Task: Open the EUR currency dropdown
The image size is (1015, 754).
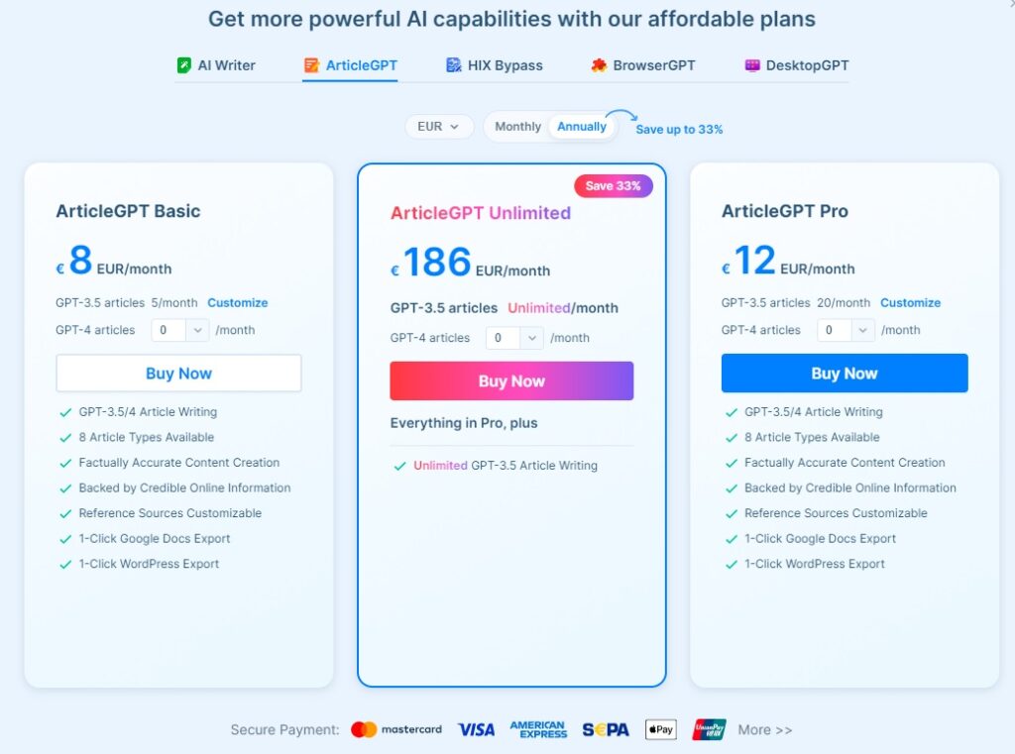Action: point(439,126)
